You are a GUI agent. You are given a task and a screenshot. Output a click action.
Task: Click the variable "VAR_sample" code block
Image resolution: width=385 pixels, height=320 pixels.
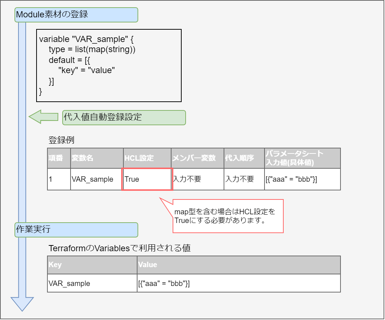point(109,66)
